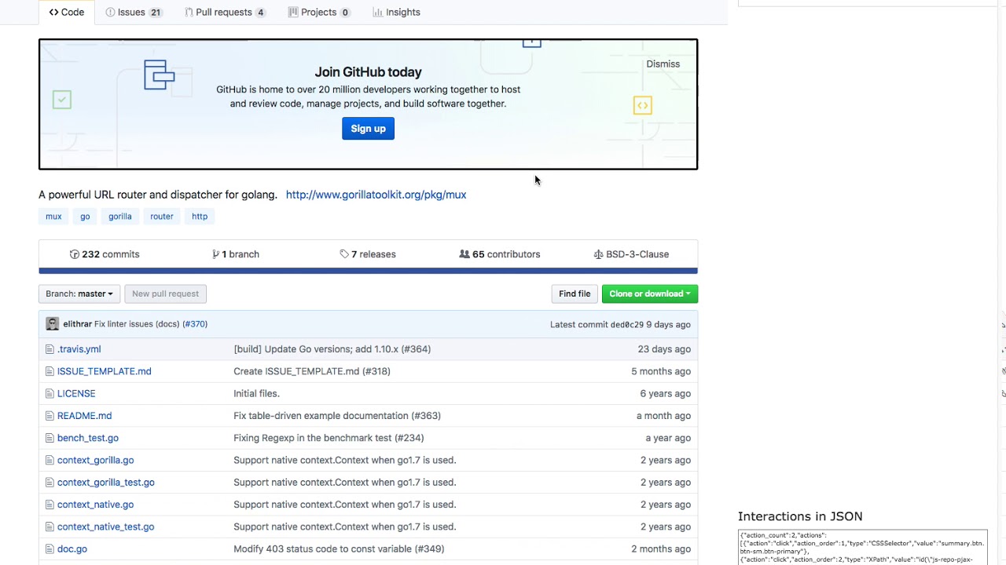Select the gorilla topic tag
The width and height of the screenshot is (1006, 565).
click(120, 217)
